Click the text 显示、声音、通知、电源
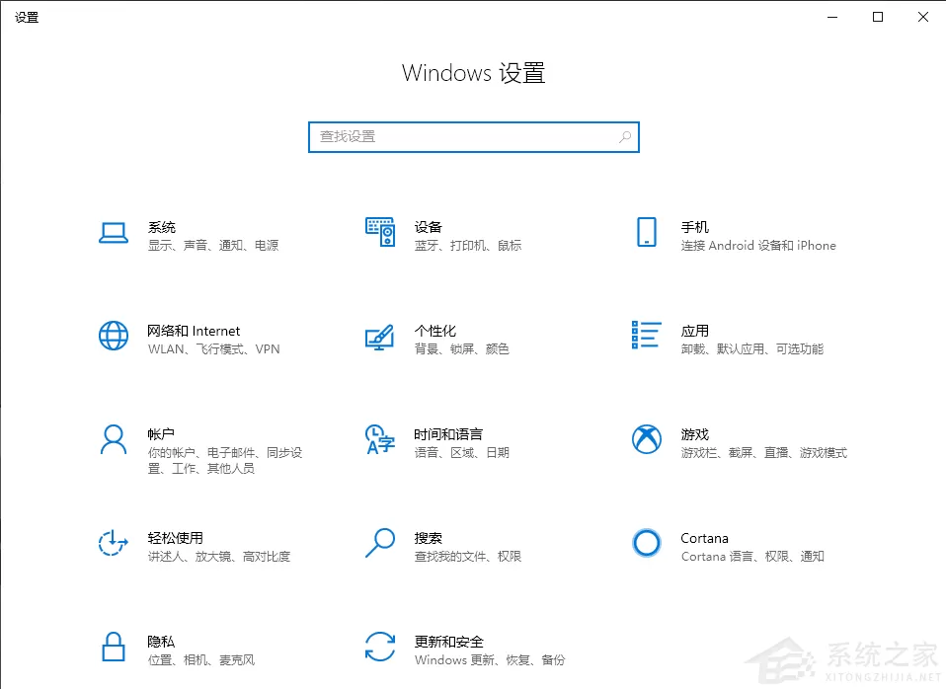Viewport: 946px width, 689px height. click(213, 246)
